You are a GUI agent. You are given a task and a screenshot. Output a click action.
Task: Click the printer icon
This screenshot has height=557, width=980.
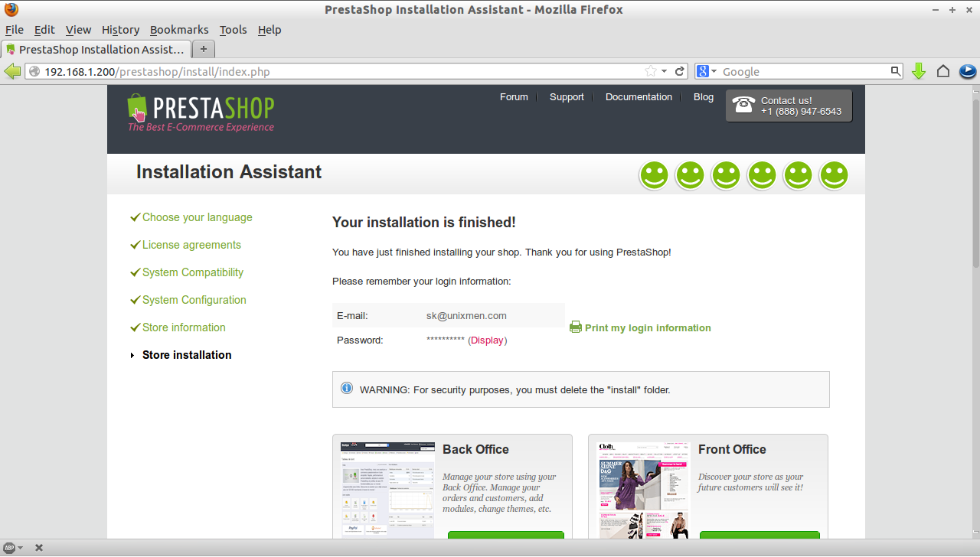576,327
